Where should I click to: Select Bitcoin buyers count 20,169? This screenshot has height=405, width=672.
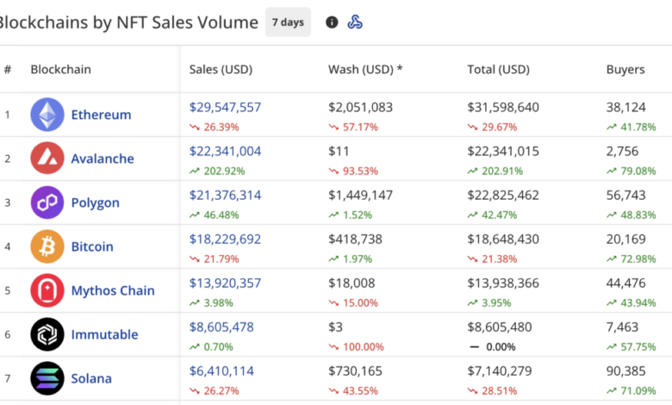pos(625,240)
